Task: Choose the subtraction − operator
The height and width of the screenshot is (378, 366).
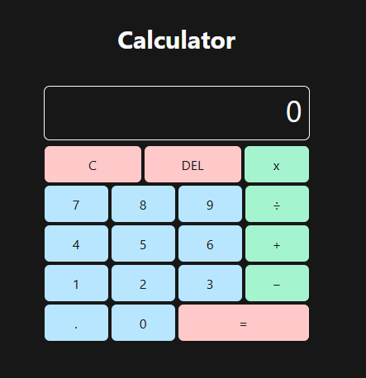Action: tap(277, 283)
